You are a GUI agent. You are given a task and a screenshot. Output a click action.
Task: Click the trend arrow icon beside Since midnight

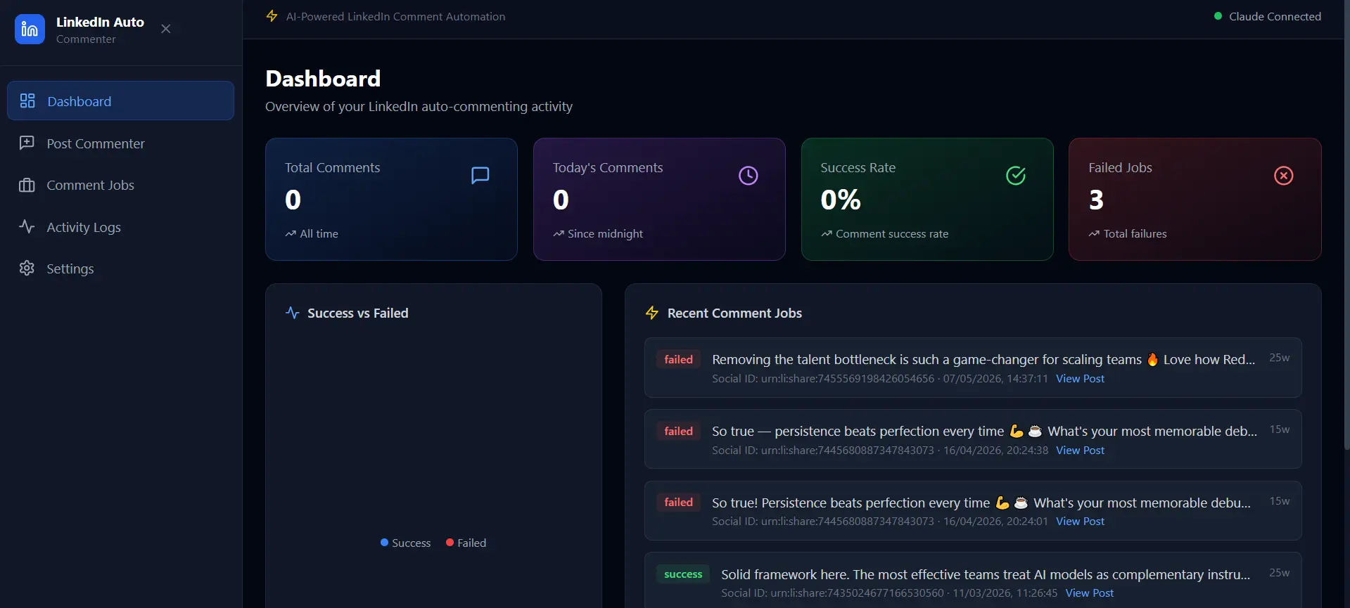point(559,234)
